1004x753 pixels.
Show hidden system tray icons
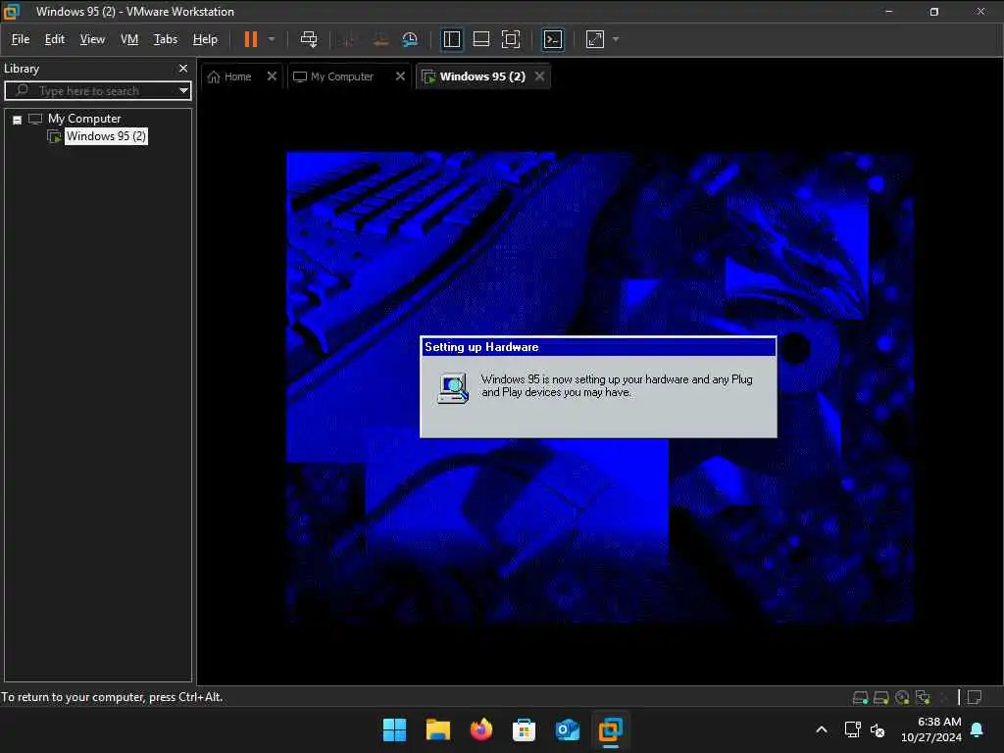(822, 729)
